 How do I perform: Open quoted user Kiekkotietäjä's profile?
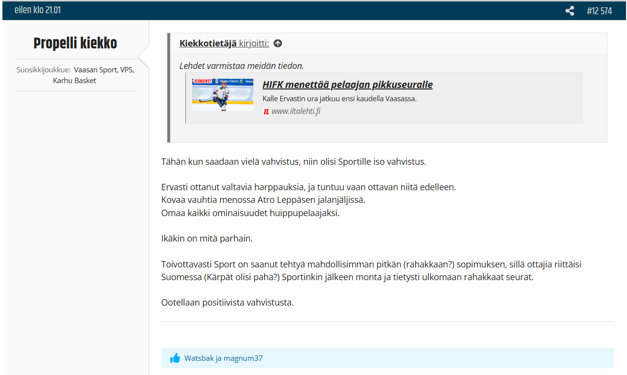[208, 44]
